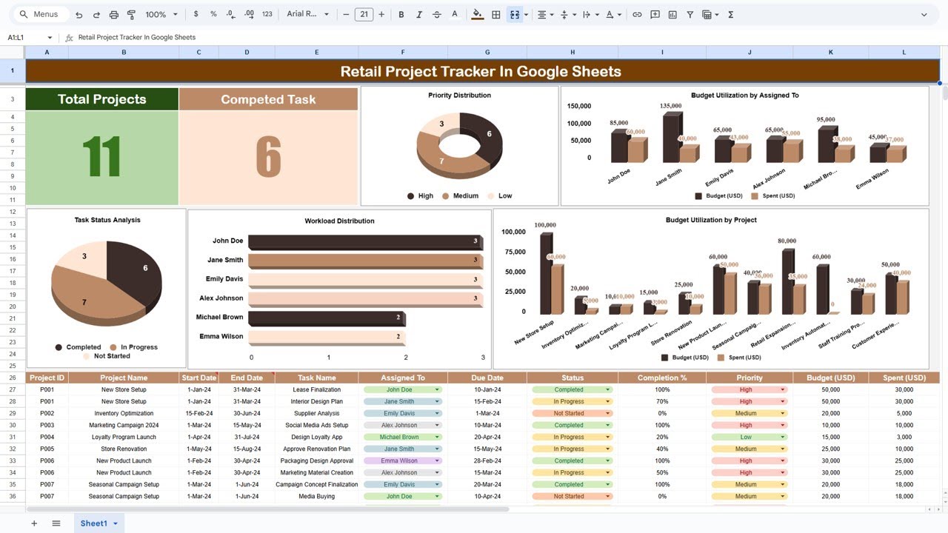Toggle bold formatting
Screen dimensions: 948x533
(401, 14)
